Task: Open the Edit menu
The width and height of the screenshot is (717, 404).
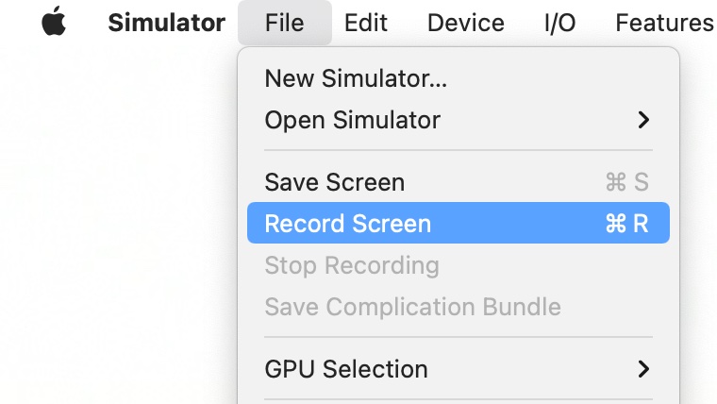Action: click(x=366, y=23)
